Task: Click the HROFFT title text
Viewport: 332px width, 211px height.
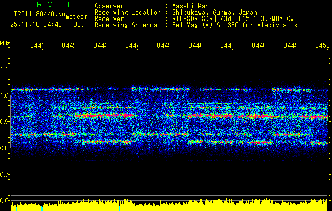Action: (x=54, y=4)
